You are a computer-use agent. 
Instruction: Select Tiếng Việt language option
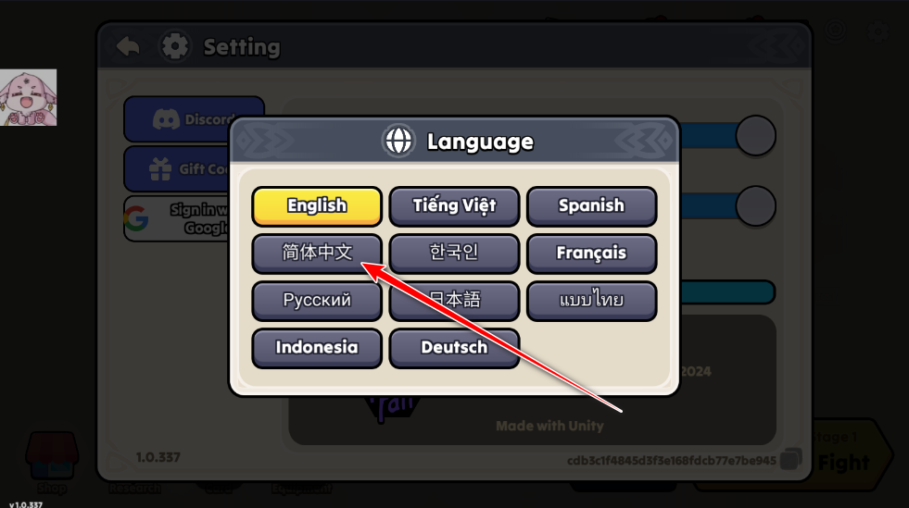454,206
